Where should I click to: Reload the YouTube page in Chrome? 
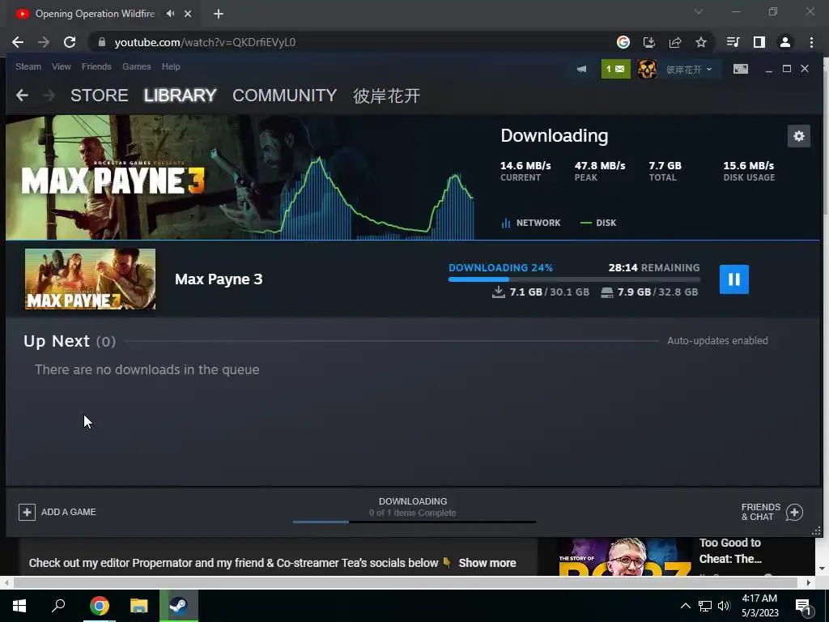coord(70,42)
